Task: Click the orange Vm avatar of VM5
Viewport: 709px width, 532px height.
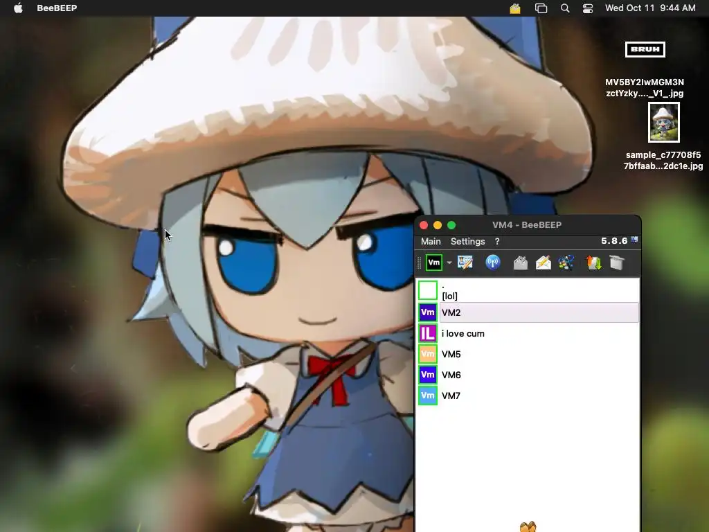Action: point(427,354)
